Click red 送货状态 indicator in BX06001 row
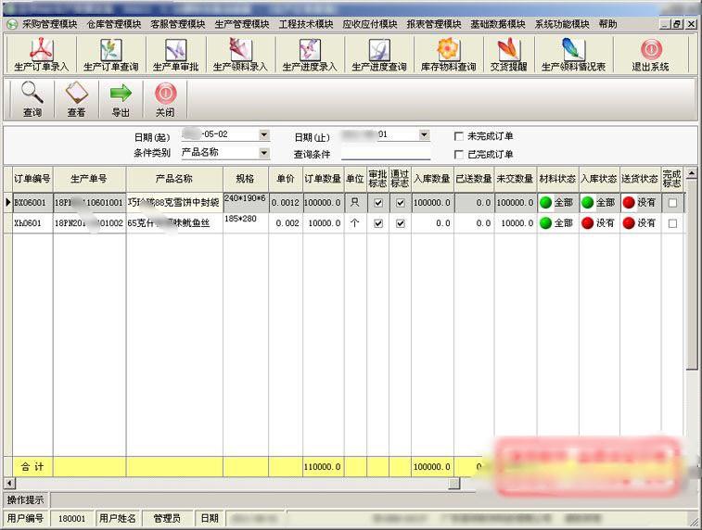 pos(629,203)
